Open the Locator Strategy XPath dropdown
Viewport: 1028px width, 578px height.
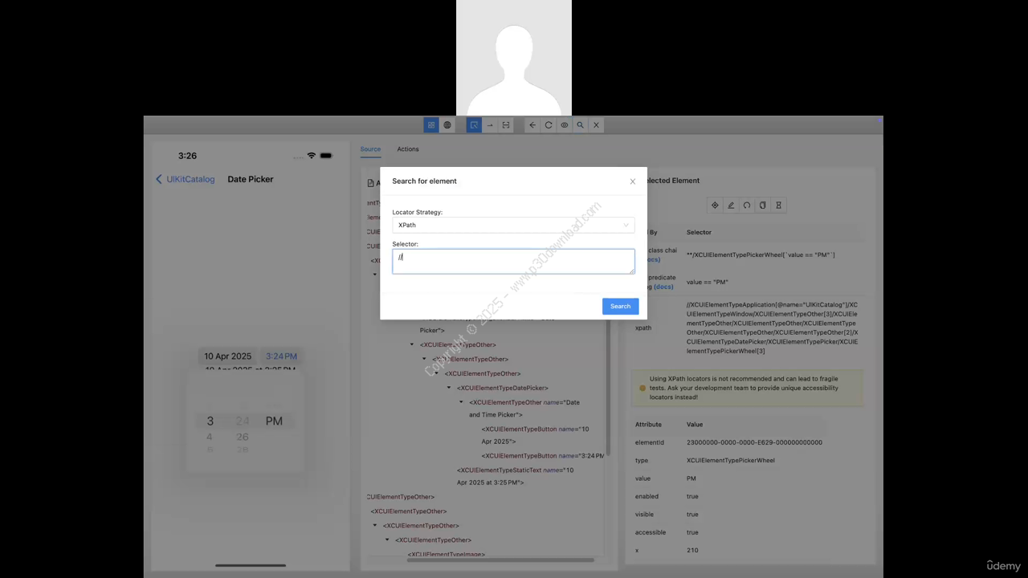pos(513,226)
